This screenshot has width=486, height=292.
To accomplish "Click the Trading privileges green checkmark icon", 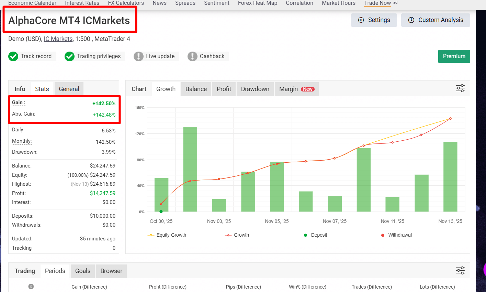I will 69,56.
